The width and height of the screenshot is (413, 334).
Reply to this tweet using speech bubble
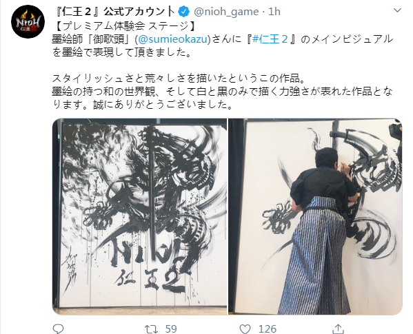(58, 328)
